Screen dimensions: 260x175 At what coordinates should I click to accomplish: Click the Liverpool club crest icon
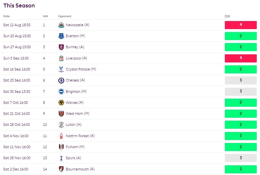point(61,58)
